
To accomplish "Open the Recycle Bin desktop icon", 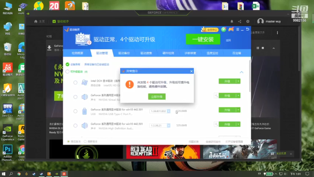I will pos(7,49).
